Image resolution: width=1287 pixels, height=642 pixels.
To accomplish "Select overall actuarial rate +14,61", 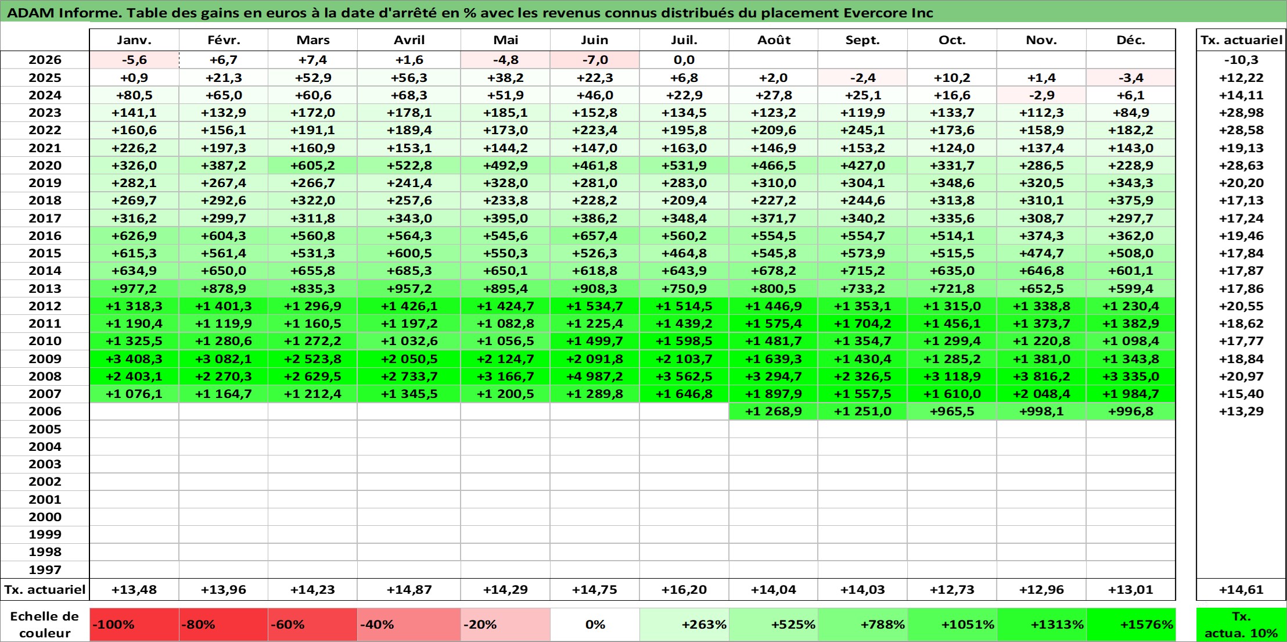I will [x=1241, y=590].
